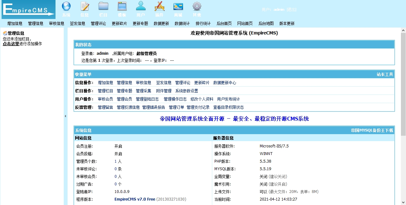
Task: Select 审核信息 in the top menu bar
Action: [x=57, y=23]
